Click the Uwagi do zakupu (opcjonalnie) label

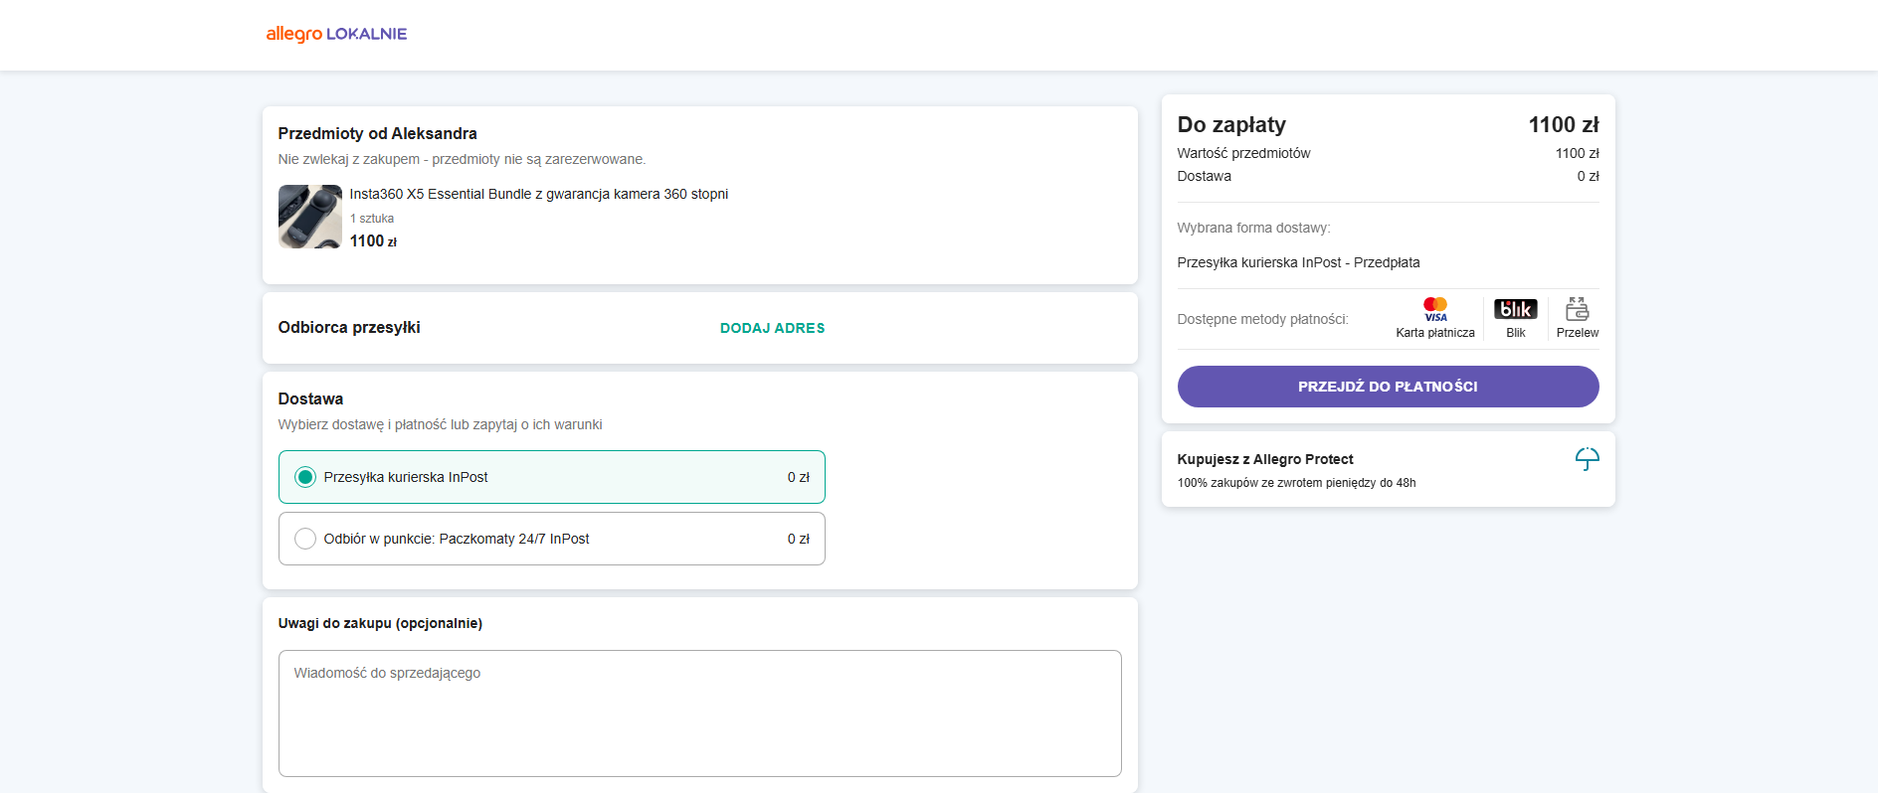380,623
